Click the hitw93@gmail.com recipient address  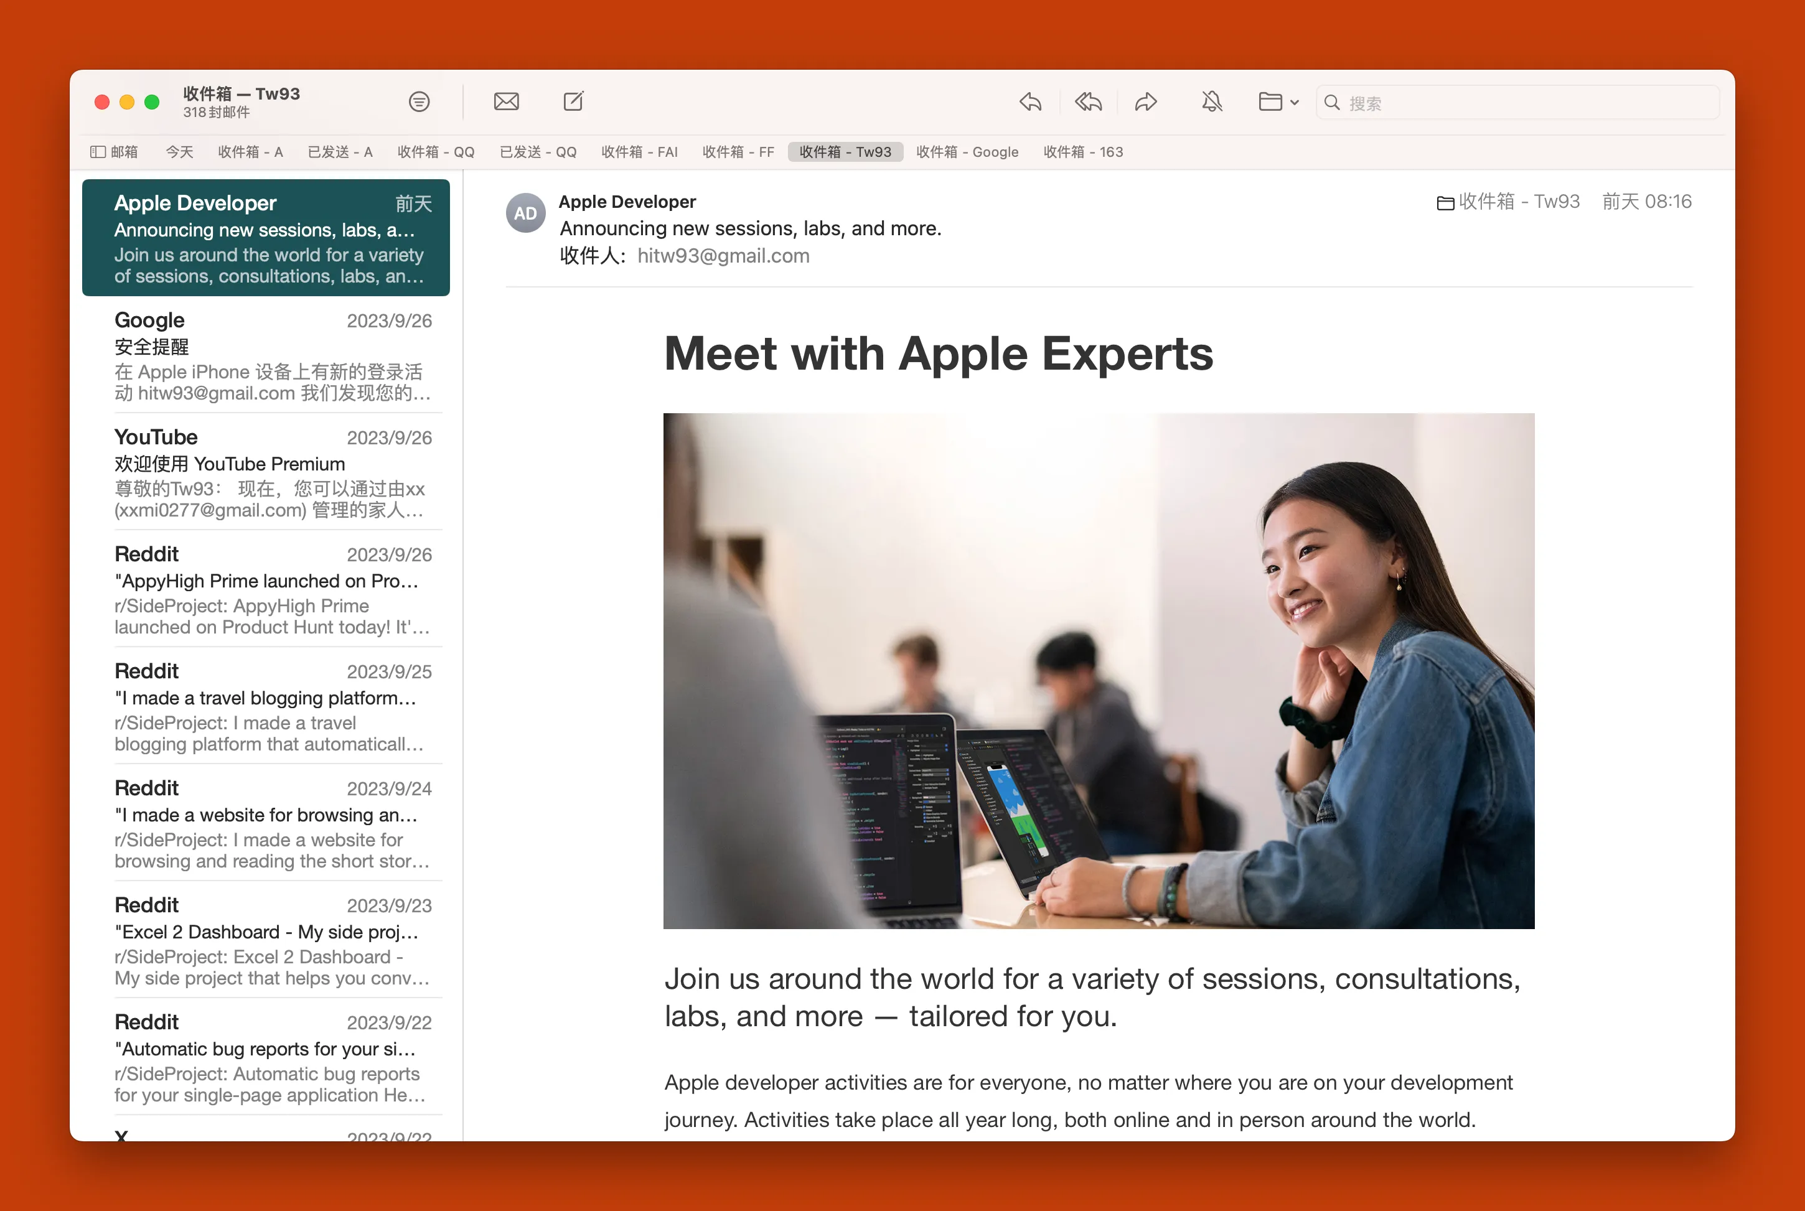[723, 256]
